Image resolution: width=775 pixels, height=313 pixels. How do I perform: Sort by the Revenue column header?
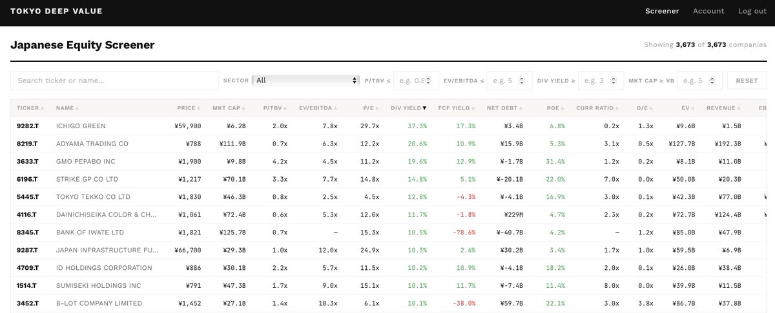pos(725,108)
